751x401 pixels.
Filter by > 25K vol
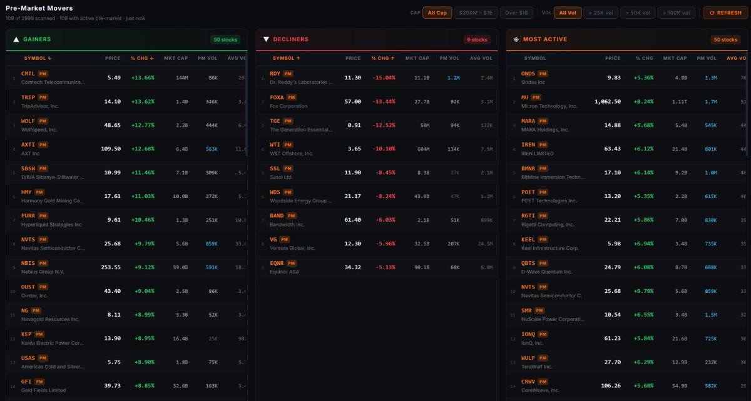pyautogui.click(x=601, y=12)
